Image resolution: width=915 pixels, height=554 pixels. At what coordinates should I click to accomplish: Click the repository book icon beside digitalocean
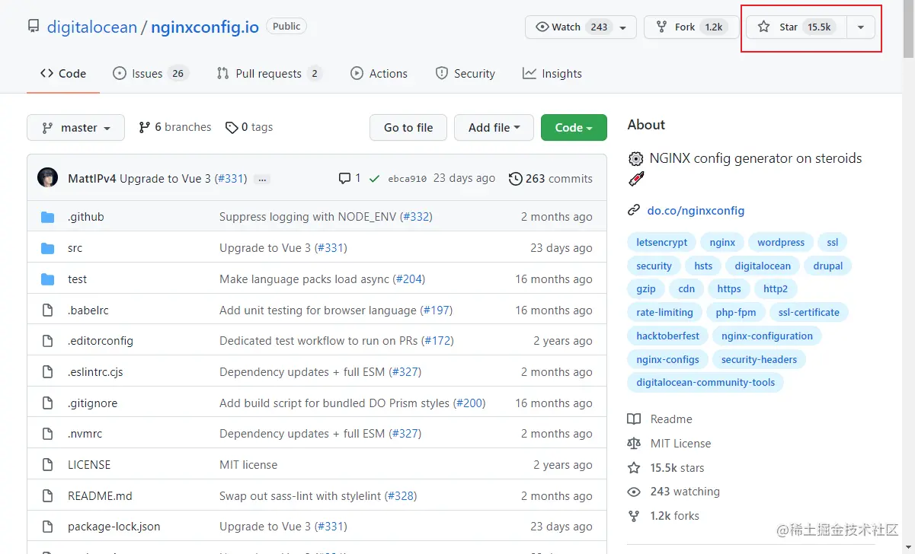[34, 27]
